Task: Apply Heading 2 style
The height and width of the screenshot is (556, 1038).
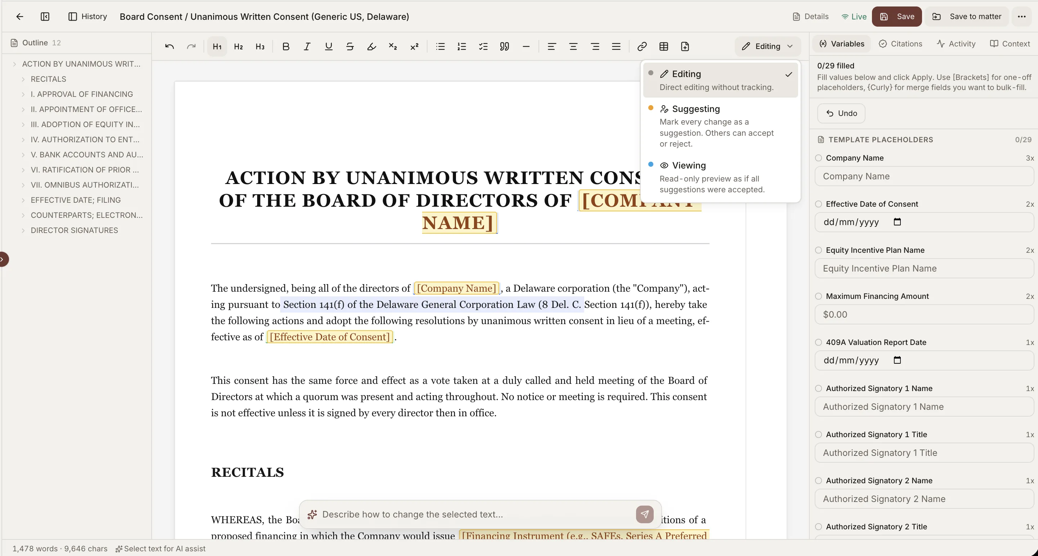Action: [x=238, y=46]
